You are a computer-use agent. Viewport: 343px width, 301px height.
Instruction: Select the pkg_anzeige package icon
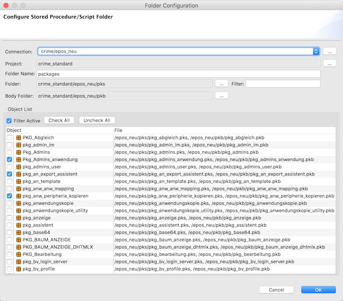pyautogui.click(x=19, y=218)
